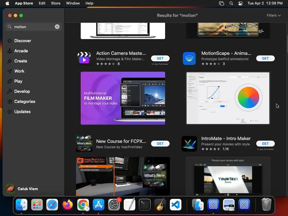
Task: Click the Action Camera Master star rating
Action: click(106, 64)
